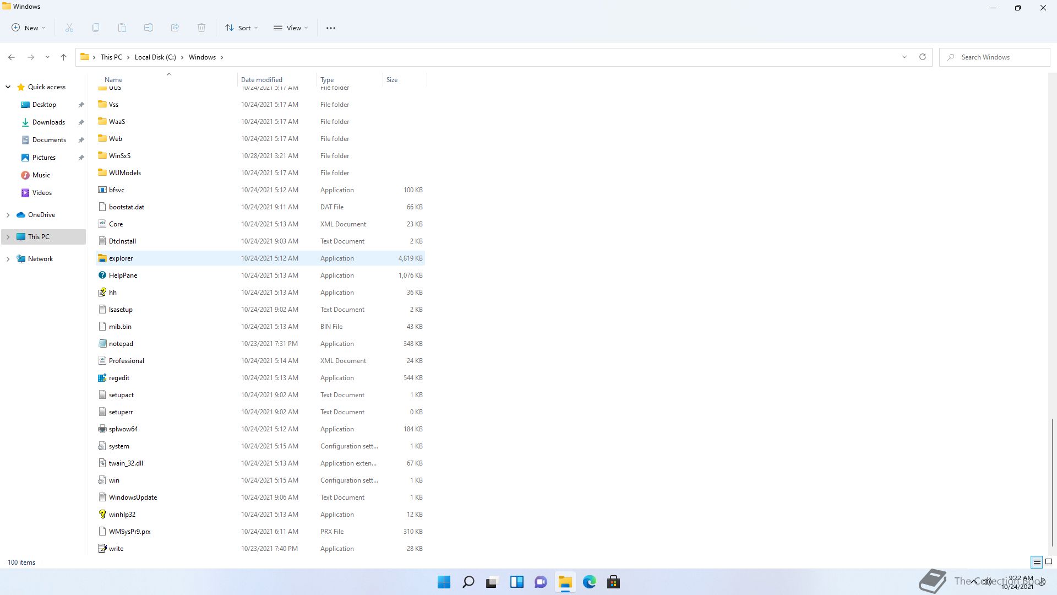Refresh the Windows folder view
This screenshot has width=1057, height=595.
click(x=923, y=57)
